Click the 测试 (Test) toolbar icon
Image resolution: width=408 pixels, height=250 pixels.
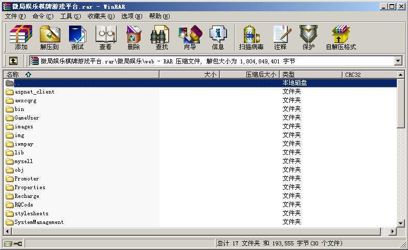coord(77,38)
